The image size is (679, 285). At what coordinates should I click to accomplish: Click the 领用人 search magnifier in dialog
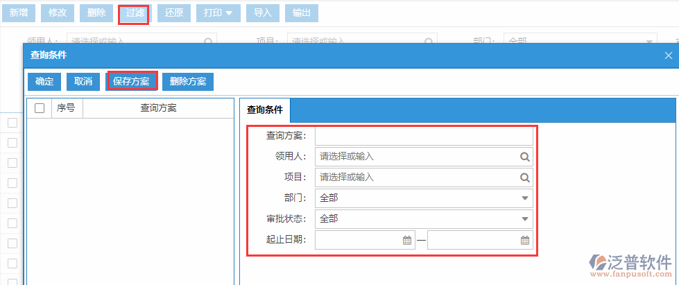tap(525, 157)
